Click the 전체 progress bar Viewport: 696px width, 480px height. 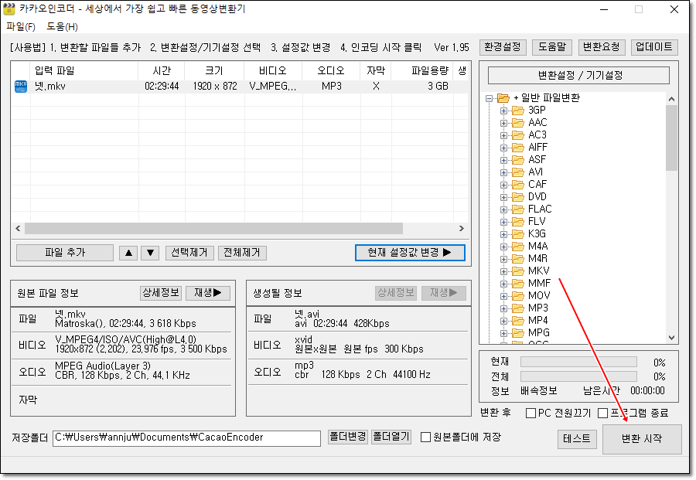[578, 376]
